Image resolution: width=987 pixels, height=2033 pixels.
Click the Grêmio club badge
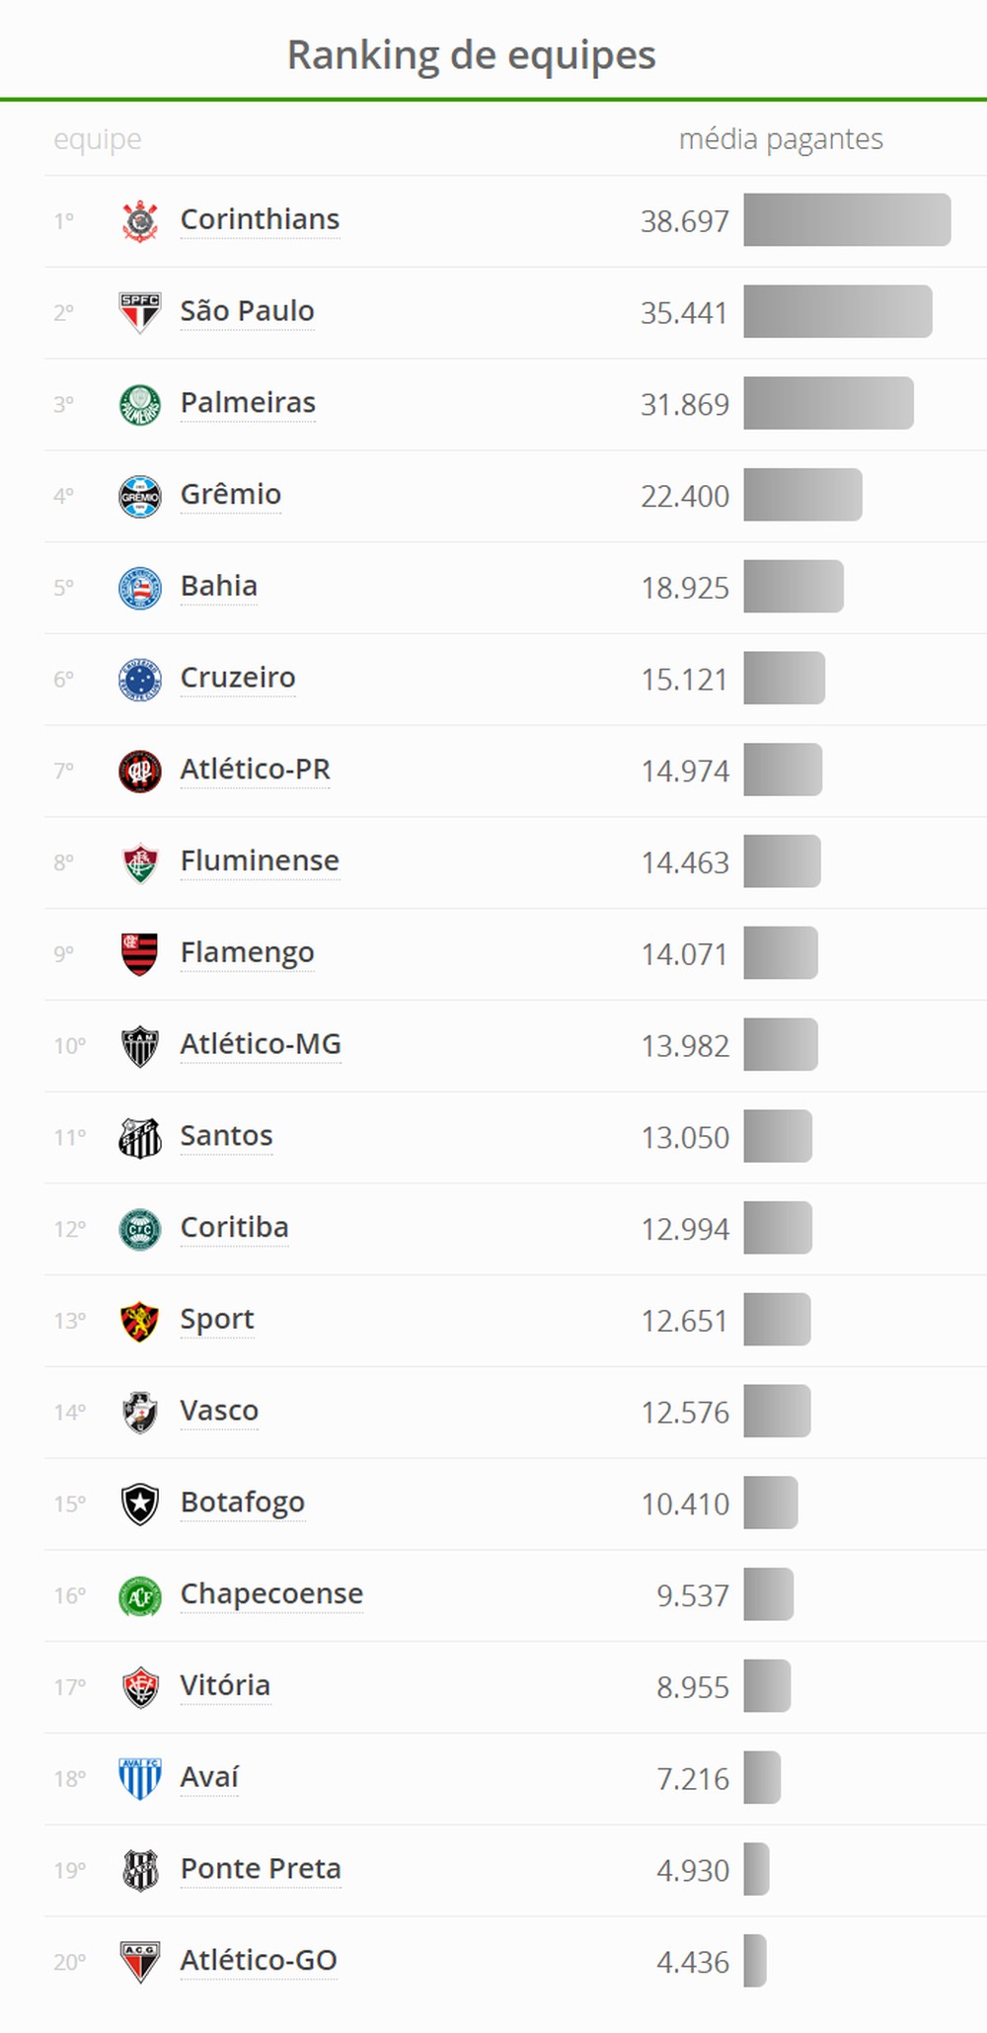click(x=140, y=496)
